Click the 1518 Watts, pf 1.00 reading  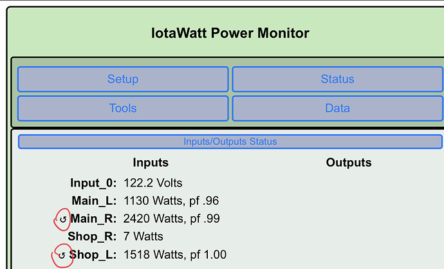coord(175,255)
